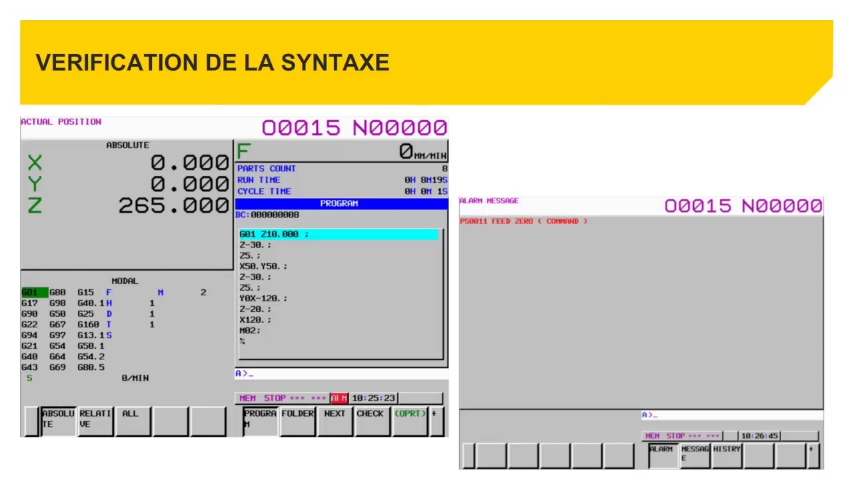Open the MESSAGE soft key

[694, 455]
